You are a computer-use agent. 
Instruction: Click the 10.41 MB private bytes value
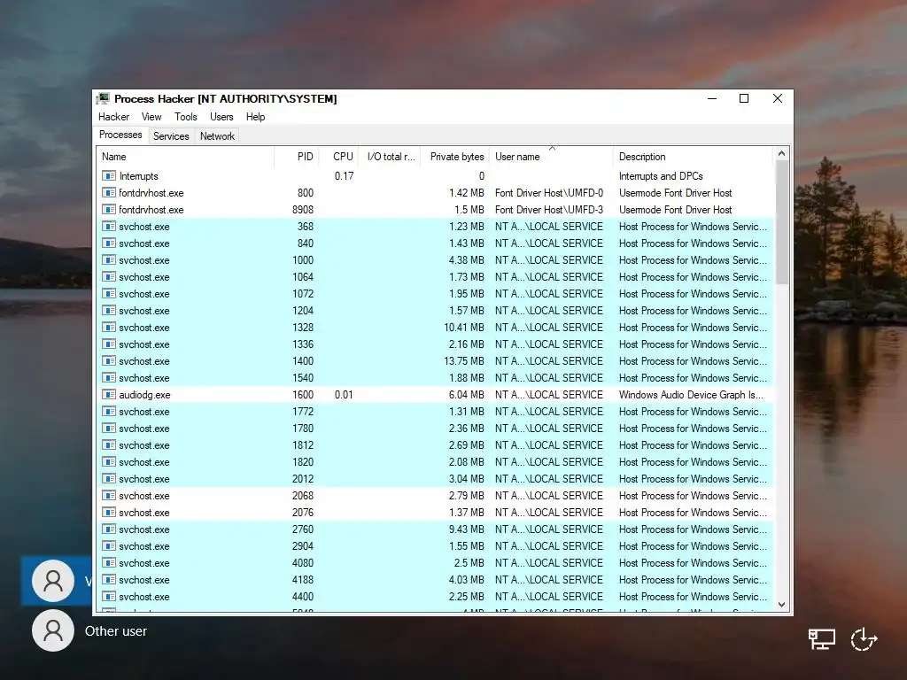[x=464, y=328]
